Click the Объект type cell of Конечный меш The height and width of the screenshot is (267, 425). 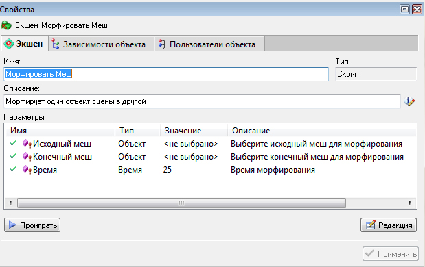pos(132,157)
